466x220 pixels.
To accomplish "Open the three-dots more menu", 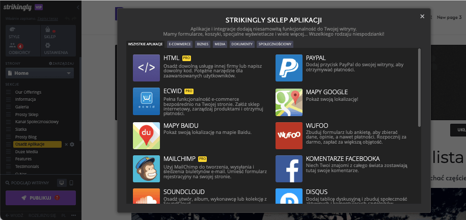I will tap(74, 215).
